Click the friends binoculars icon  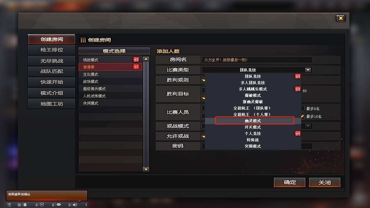pos(25,205)
